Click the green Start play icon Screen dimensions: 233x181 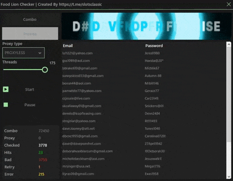point(6,89)
